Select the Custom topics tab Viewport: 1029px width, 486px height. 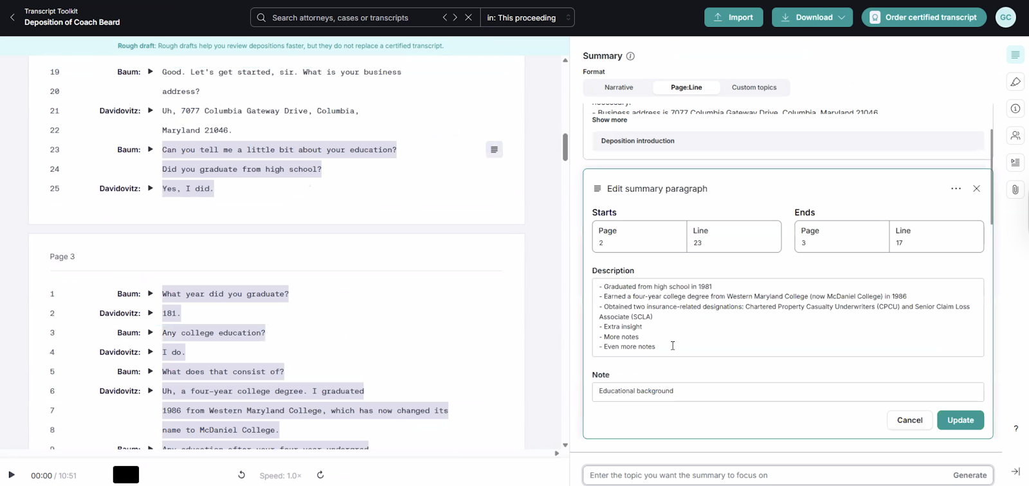click(x=754, y=87)
